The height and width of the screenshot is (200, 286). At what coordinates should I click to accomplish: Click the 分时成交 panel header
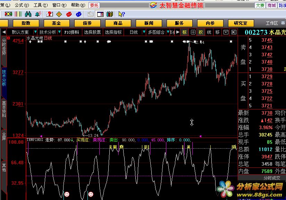click(x=272, y=178)
